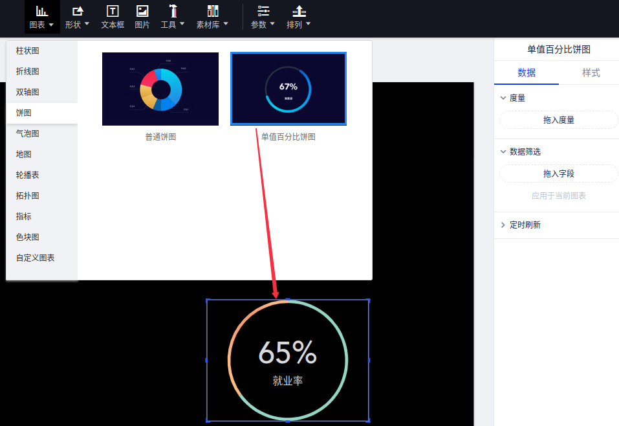This screenshot has width=619, height=426.
Task: Open the 参数 parameters menu
Action: click(x=263, y=17)
